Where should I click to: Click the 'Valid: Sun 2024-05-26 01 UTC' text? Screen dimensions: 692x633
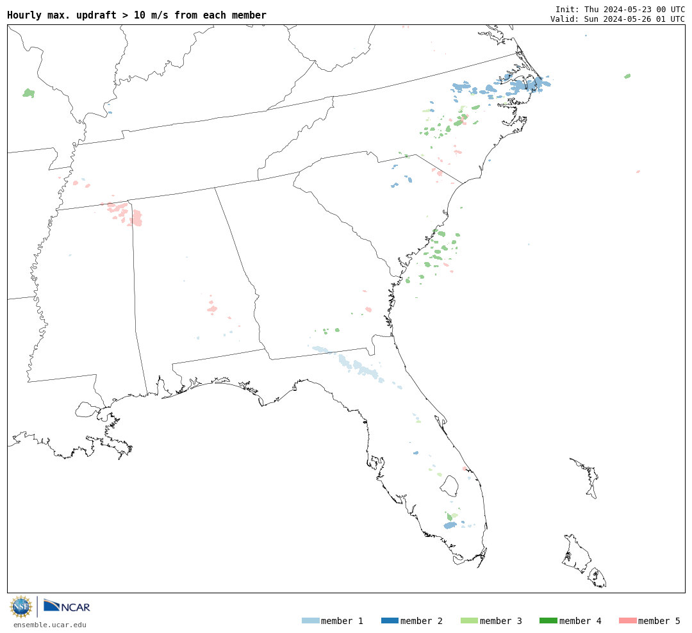click(618, 19)
